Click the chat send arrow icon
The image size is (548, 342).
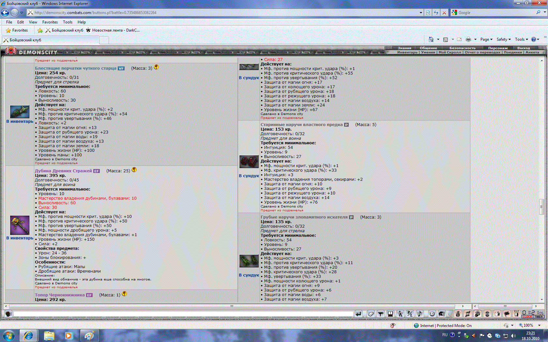[358, 314]
